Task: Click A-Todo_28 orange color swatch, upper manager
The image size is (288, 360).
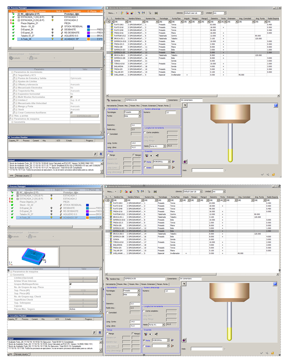Action: [x=88, y=39]
